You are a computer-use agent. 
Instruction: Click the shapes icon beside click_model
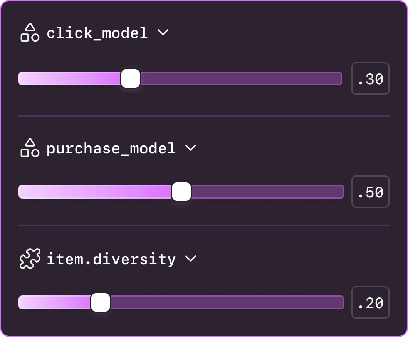tap(30, 33)
